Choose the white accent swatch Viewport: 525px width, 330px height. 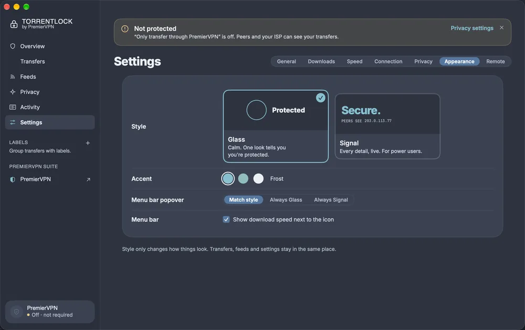click(258, 179)
